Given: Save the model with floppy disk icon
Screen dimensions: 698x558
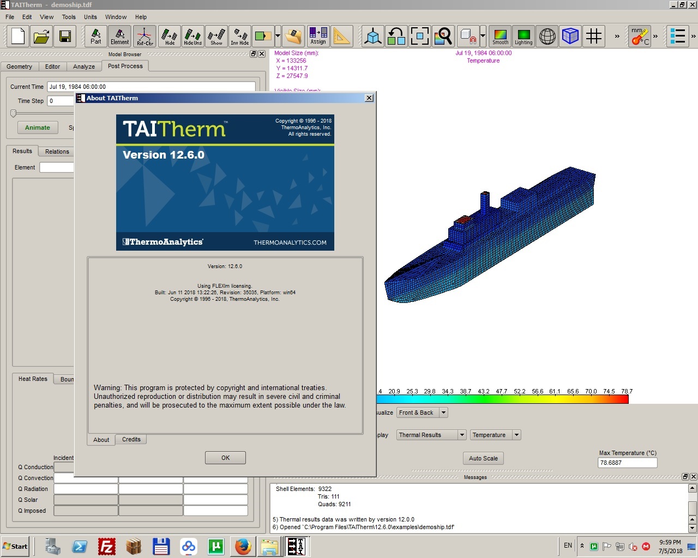Looking at the screenshot, I should coord(65,37).
